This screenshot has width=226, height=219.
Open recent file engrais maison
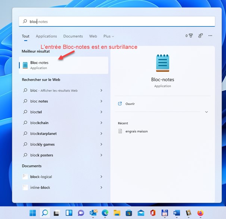pyautogui.click(x=136, y=131)
